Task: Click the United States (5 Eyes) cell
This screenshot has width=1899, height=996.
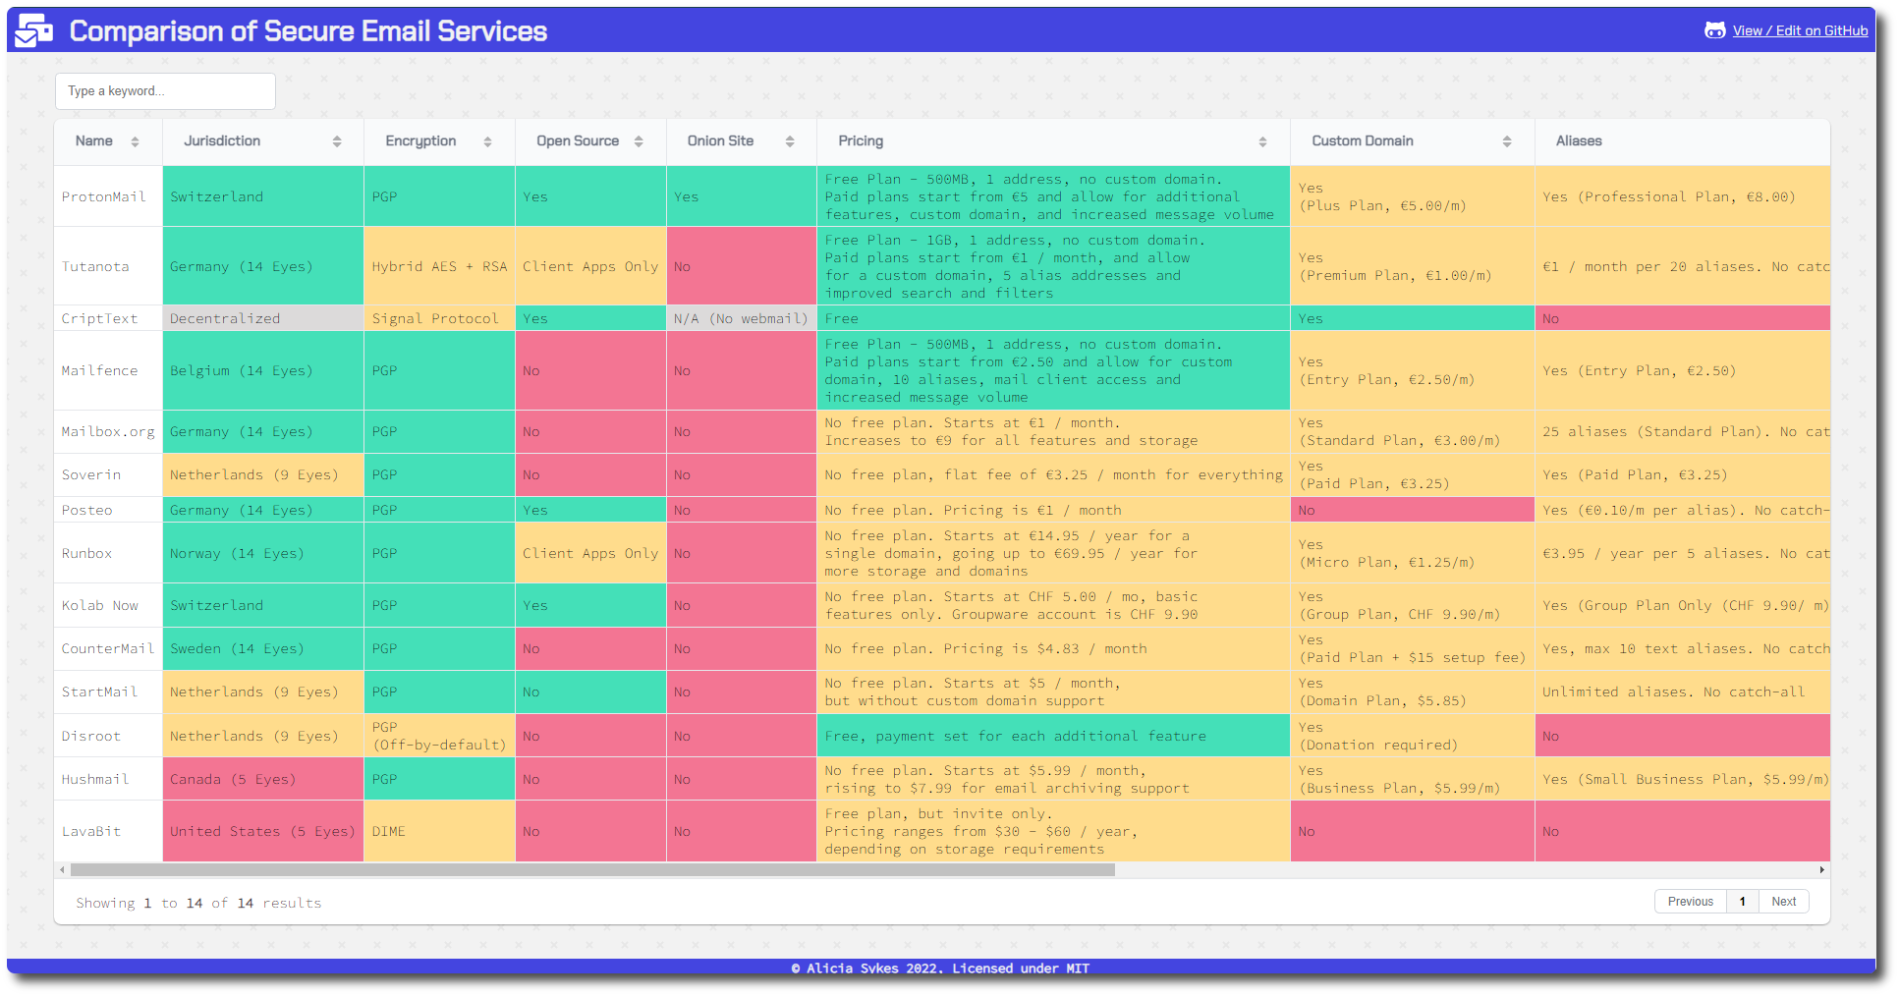Action: tap(263, 831)
